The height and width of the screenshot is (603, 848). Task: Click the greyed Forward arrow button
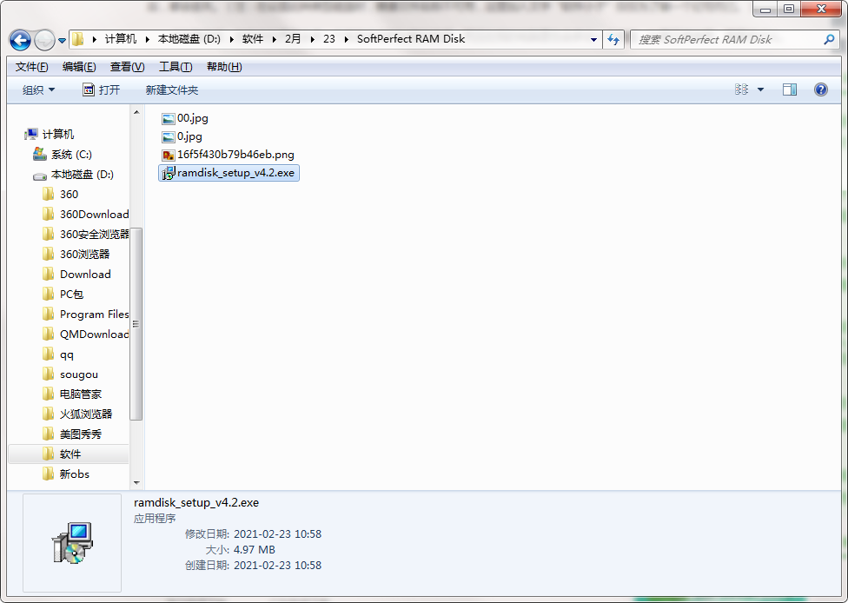(44, 40)
